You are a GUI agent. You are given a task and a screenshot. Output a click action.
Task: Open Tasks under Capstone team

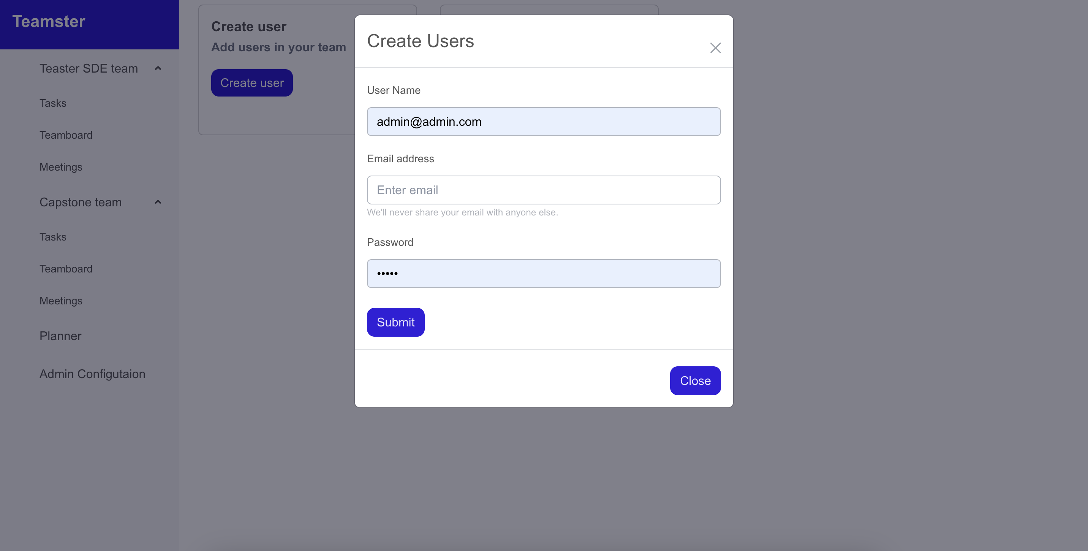pos(53,237)
